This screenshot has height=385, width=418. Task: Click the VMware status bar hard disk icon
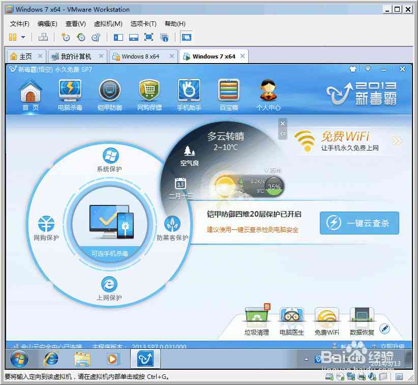click(330, 376)
